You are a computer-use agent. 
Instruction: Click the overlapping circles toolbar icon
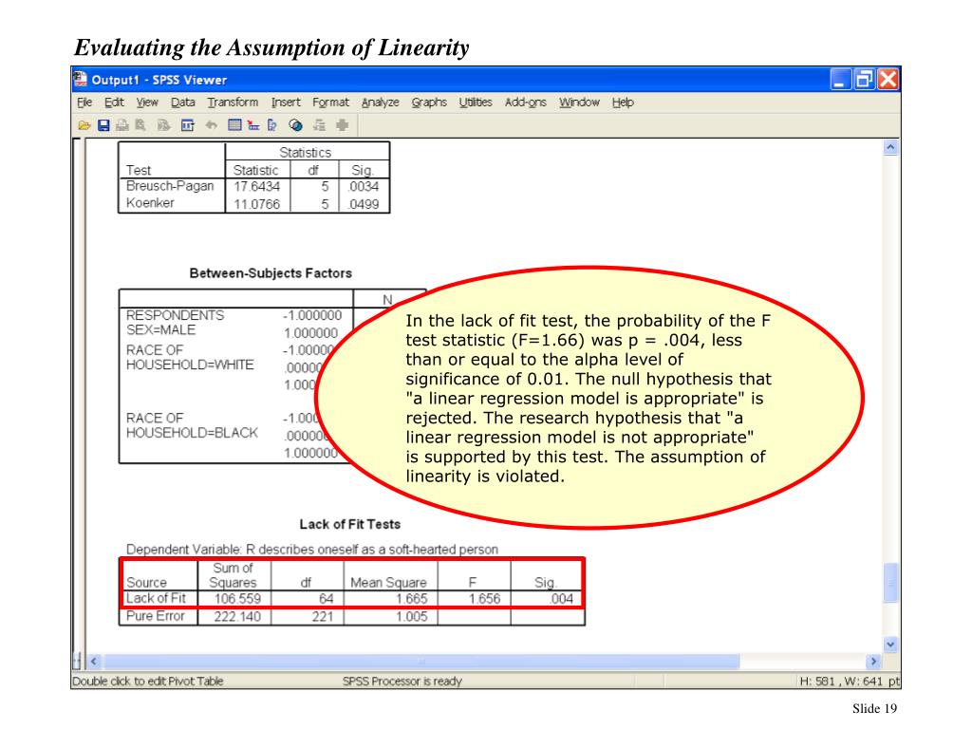click(x=296, y=125)
